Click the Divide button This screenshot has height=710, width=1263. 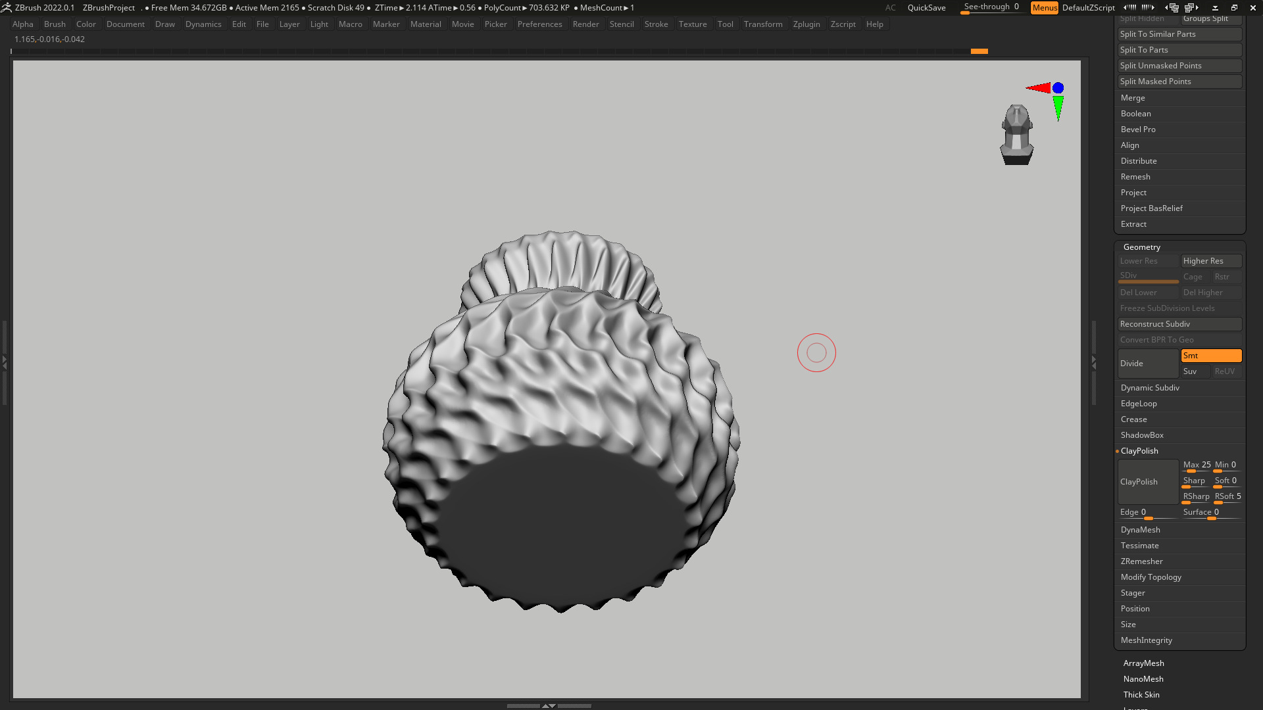[x=1148, y=364]
